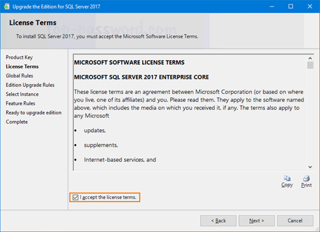Go to Global Rules in the step list
The height and width of the screenshot is (232, 320).
coord(19,76)
